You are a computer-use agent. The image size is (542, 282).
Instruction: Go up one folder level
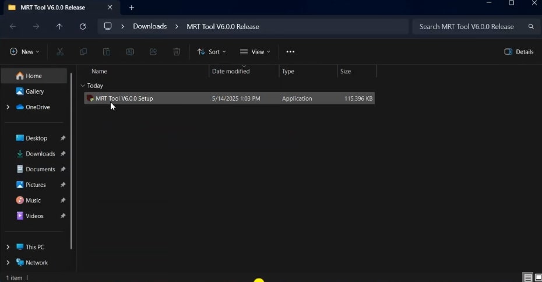coord(59,27)
